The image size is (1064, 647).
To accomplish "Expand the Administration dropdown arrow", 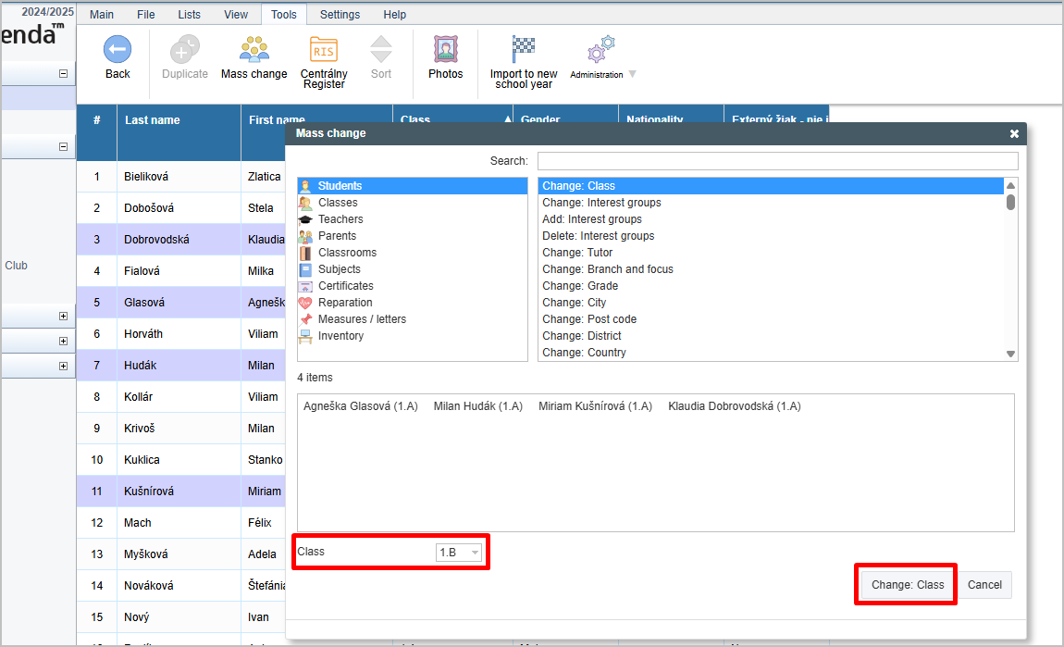I will 633,74.
